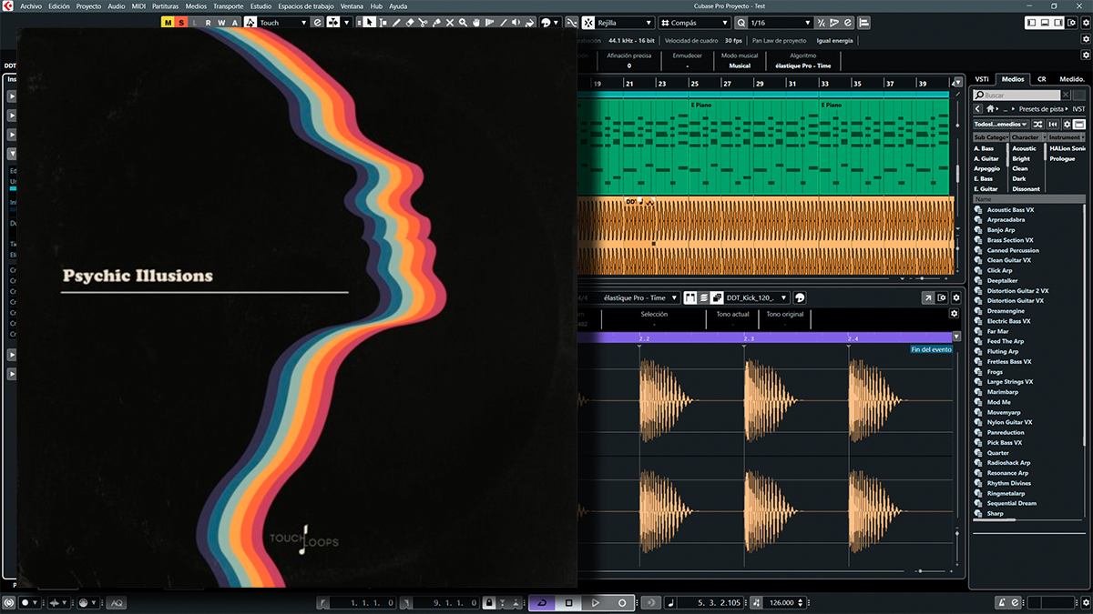Select the hand Time Warp tool

point(476,22)
